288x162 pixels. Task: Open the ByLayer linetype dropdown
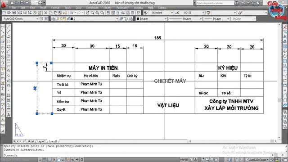point(185,19)
